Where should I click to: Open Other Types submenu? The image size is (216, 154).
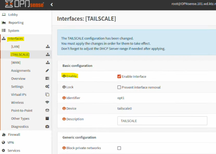20,119
